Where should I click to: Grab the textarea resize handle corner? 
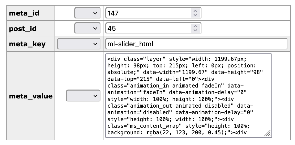click(268, 134)
